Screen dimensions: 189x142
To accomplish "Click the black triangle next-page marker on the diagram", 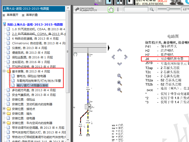I will (x=109, y=48).
